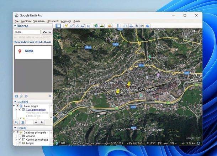Uncheck the Tour panoramico checkbox
The width and height of the screenshot is (217, 156).
20,109
